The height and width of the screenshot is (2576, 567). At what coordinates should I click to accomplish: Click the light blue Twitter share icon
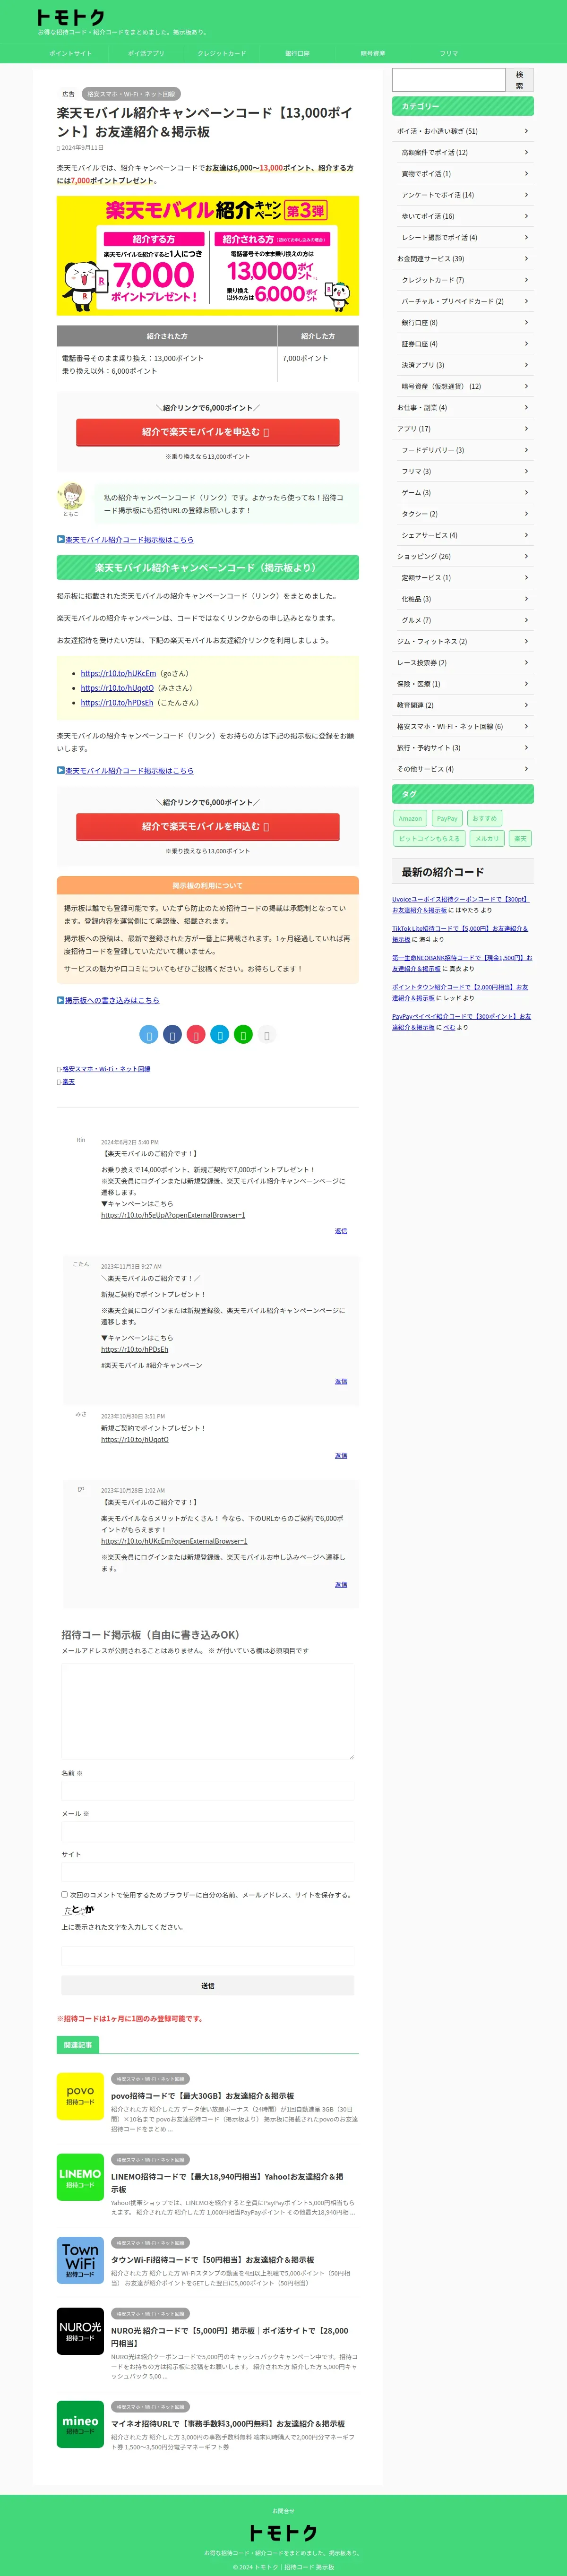149,1035
